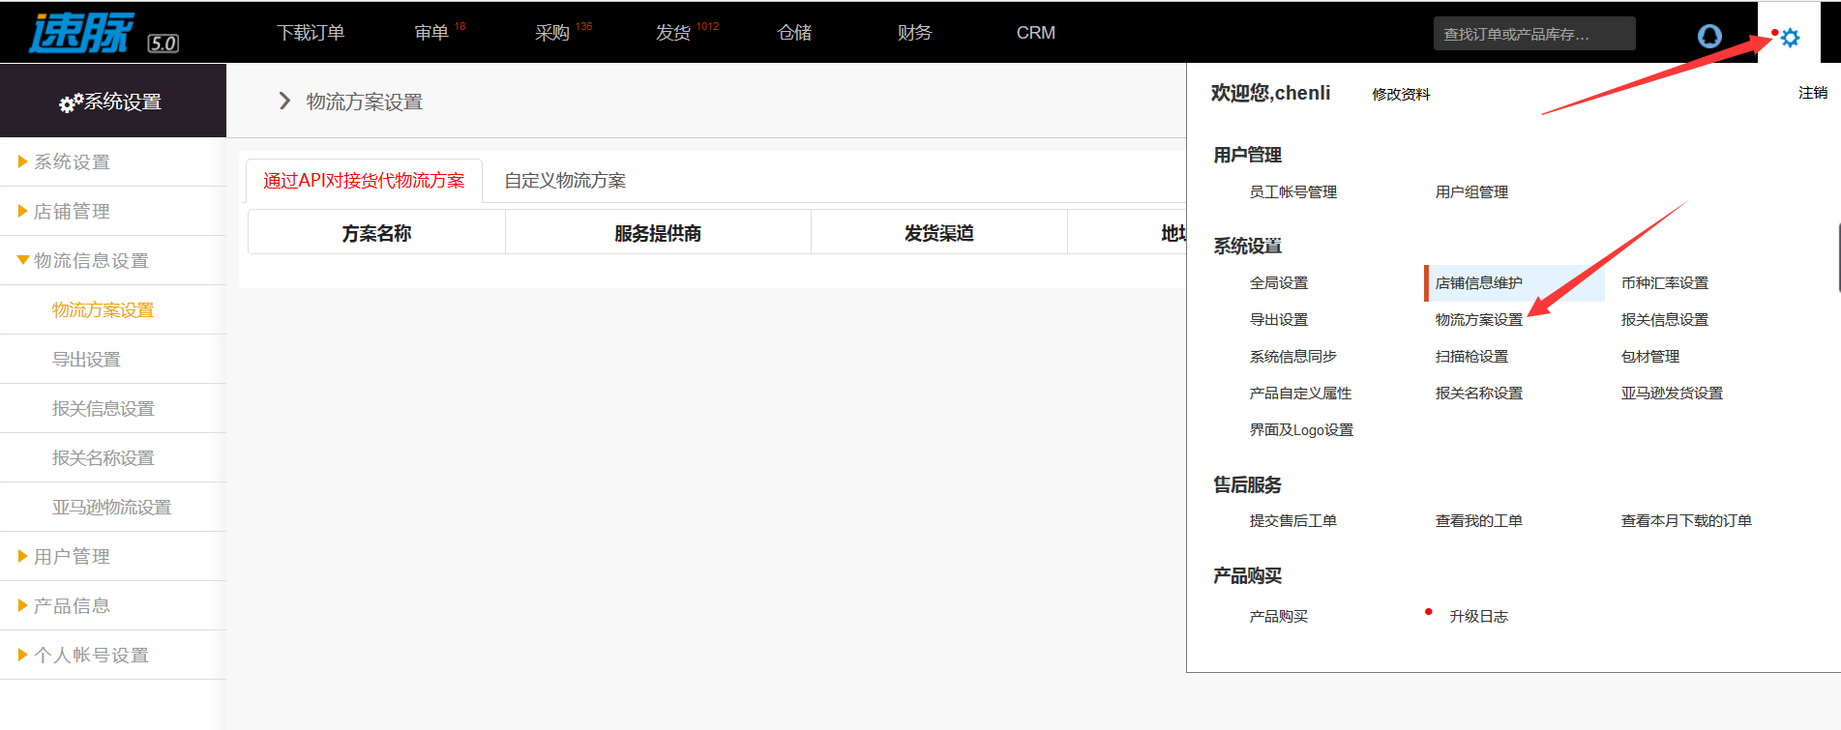Click the 修改资料 link

point(1401,94)
